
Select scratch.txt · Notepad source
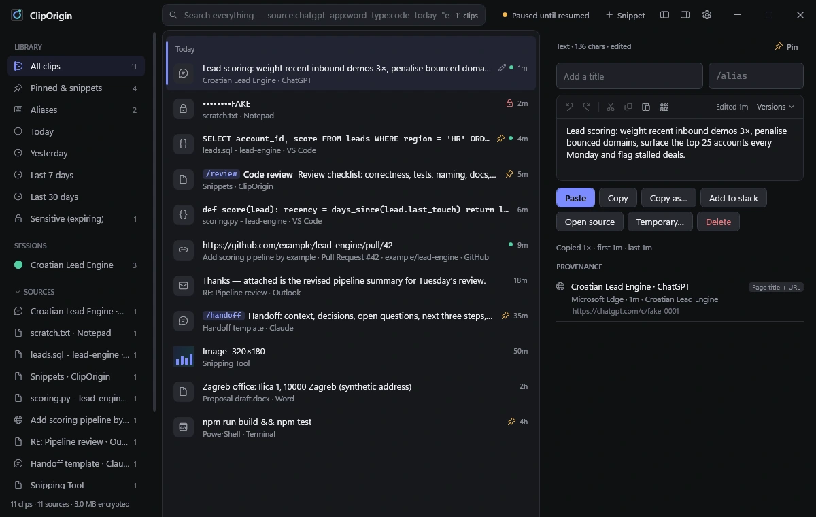pos(76,333)
